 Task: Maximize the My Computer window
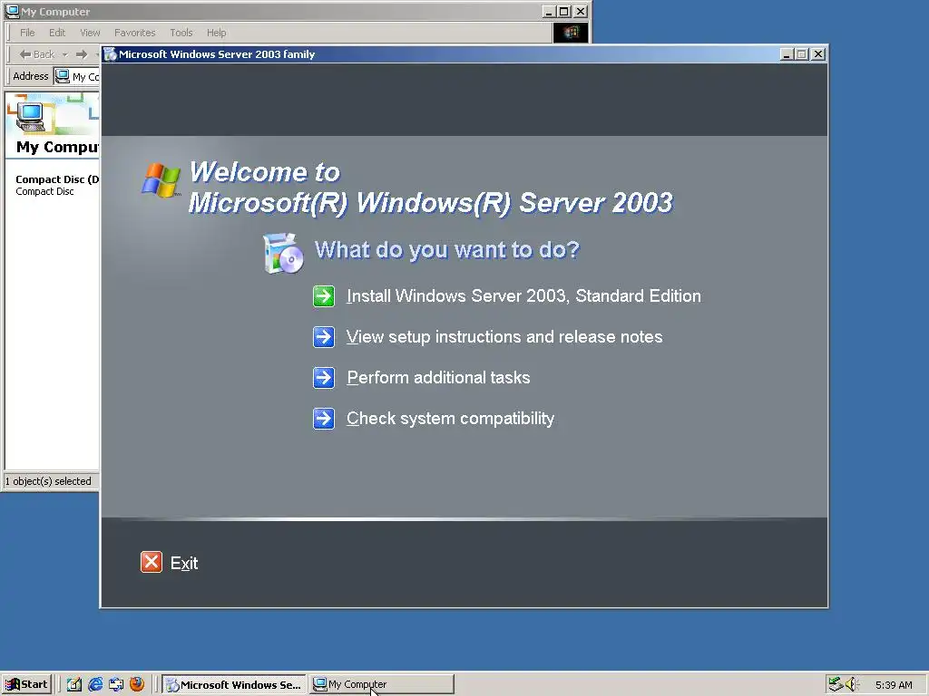click(x=564, y=11)
